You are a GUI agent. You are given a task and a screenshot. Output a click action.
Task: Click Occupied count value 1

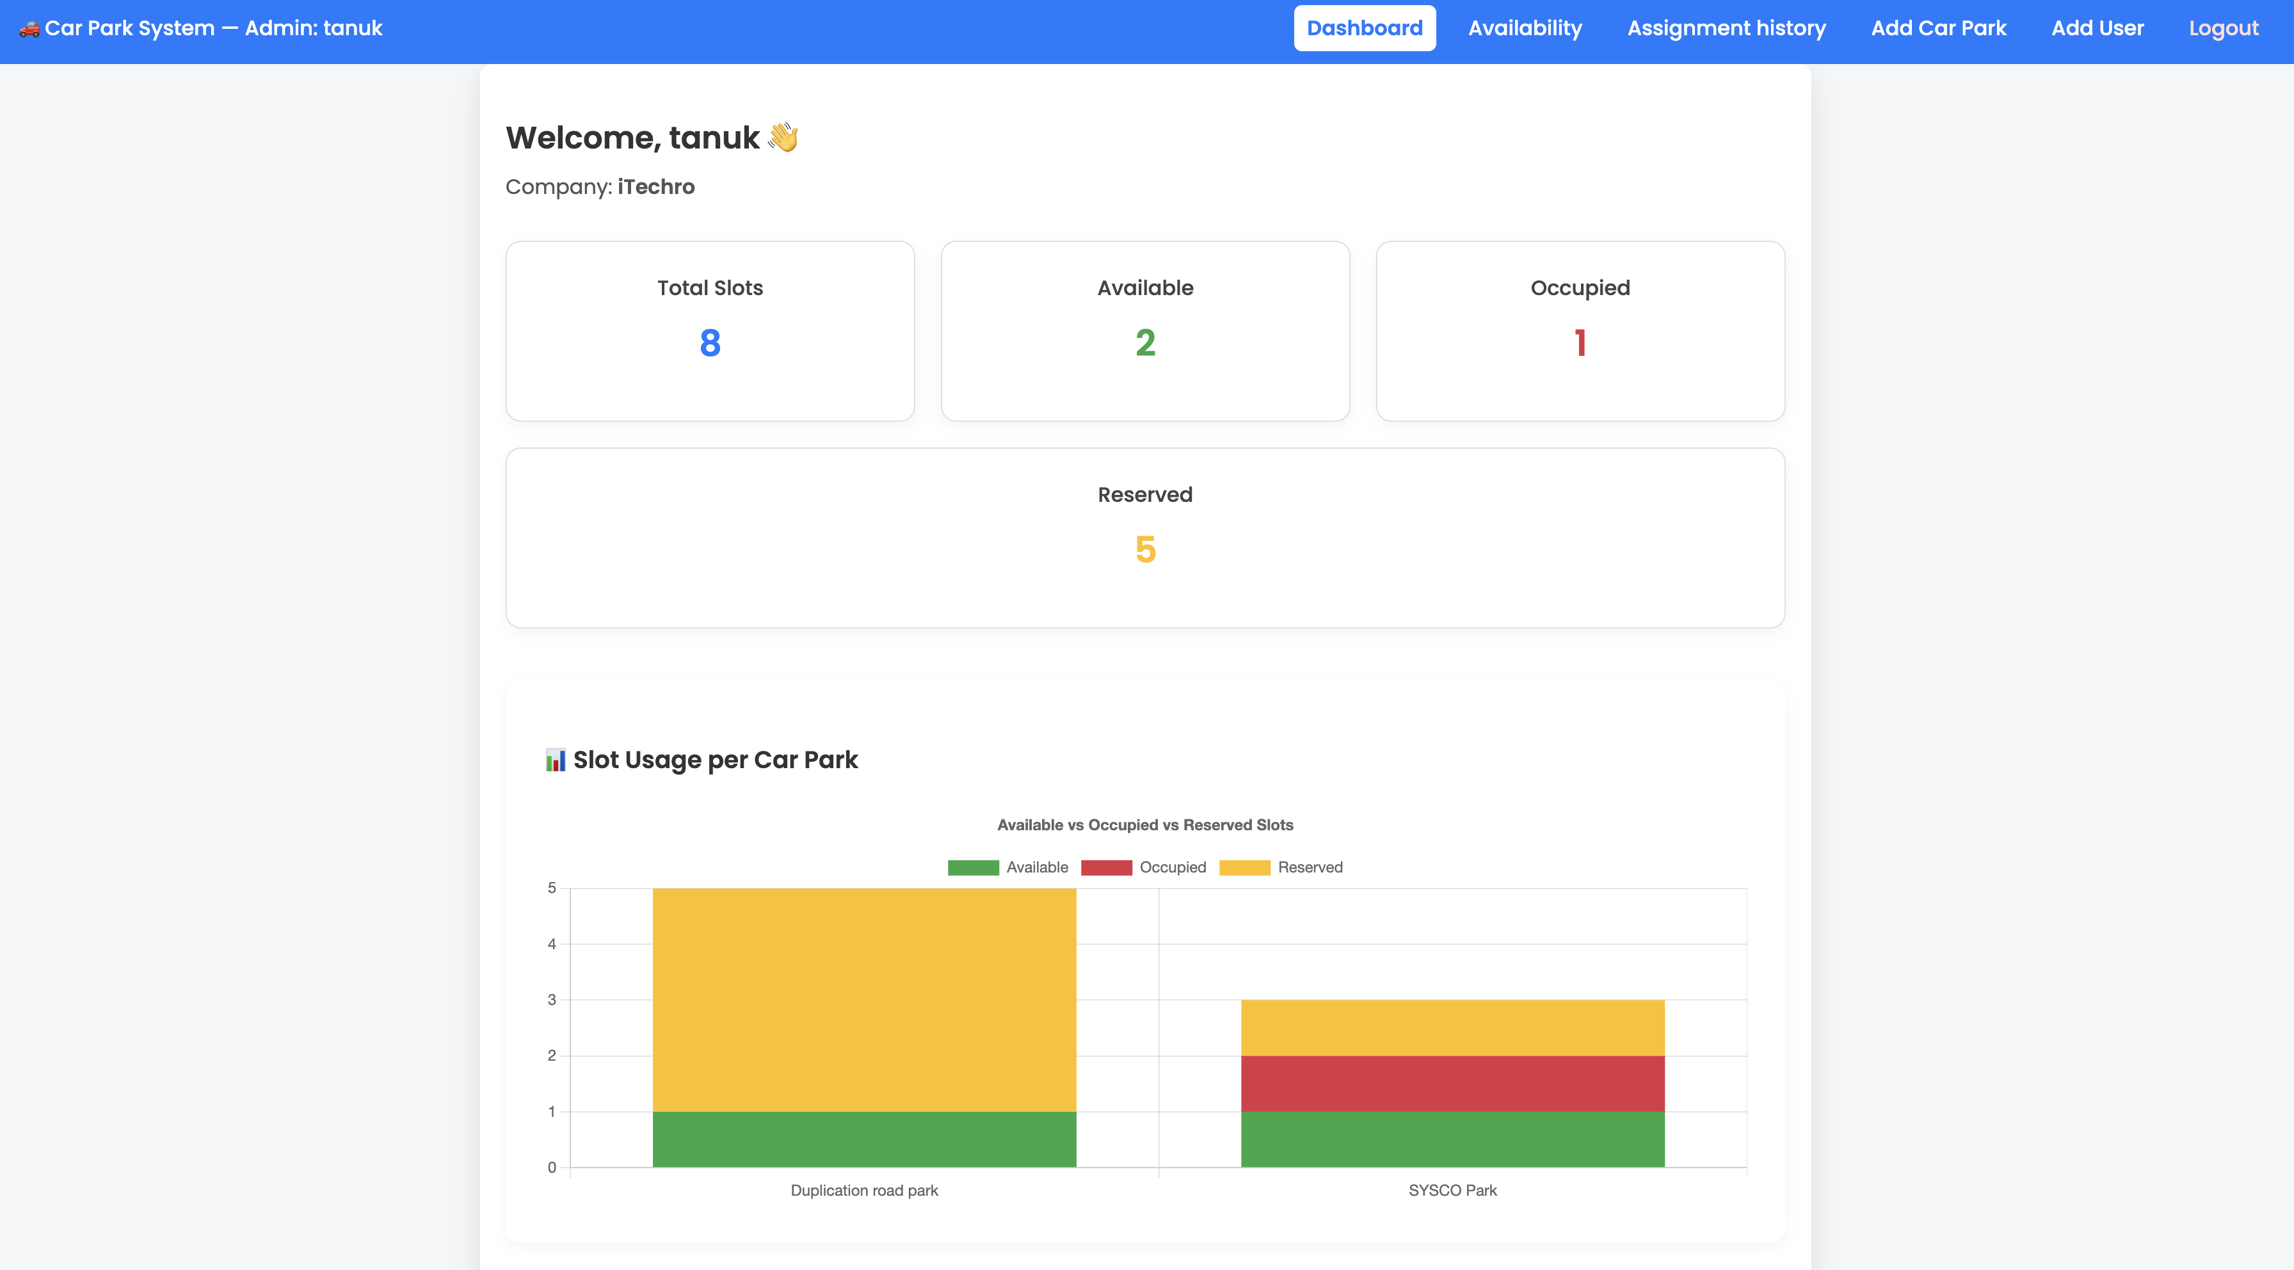(x=1580, y=343)
